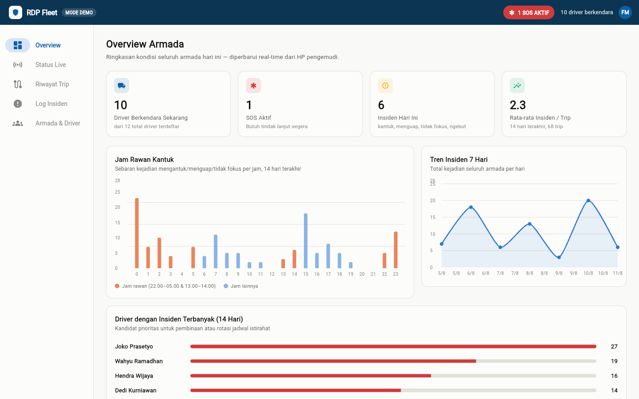The width and height of the screenshot is (639, 399).
Task: Click the Driver Berkendara Sekarang card label
Action: tap(151, 117)
